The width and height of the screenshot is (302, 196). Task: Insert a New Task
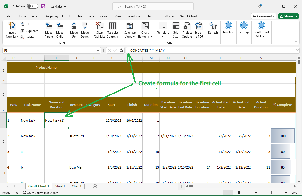12,30
